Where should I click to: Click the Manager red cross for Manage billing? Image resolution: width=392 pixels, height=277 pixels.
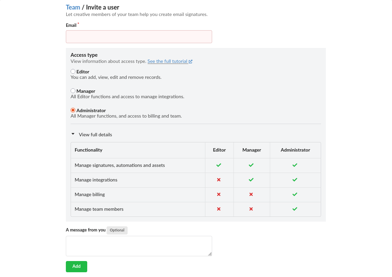pyautogui.click(x=251, y=194)
